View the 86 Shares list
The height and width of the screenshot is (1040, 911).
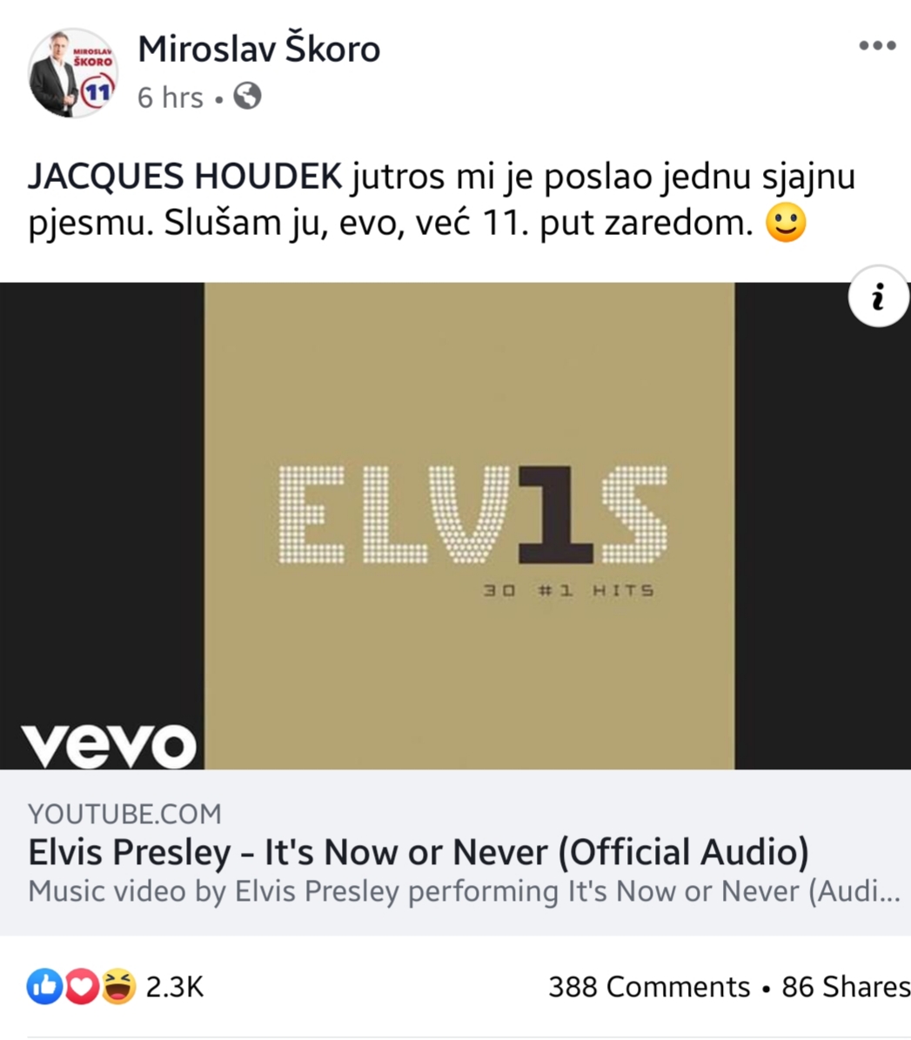[x=846, y=986]
